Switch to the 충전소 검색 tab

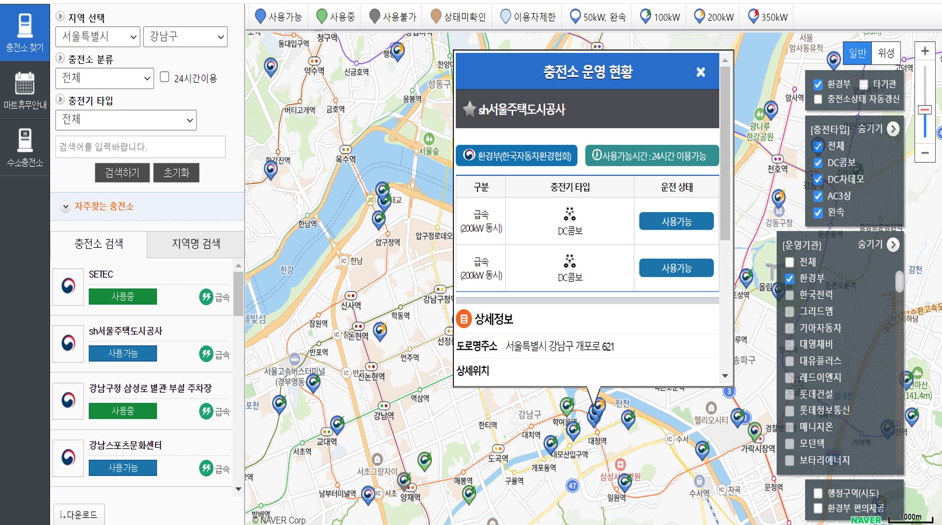pyautogui.click(x=99, y=244)
